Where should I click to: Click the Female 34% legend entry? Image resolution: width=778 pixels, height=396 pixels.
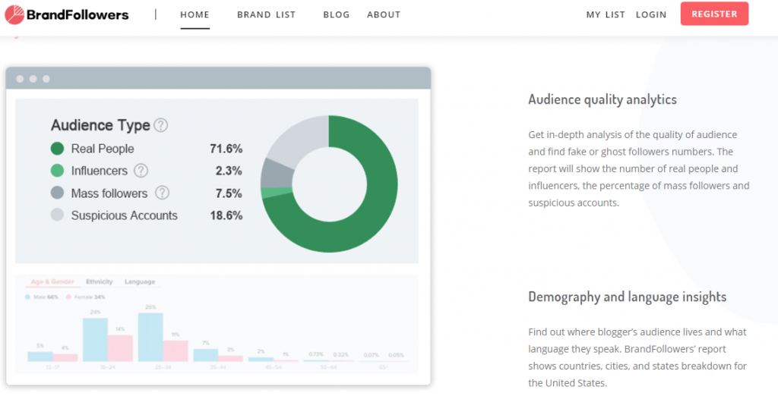click(x=85, y=297)
